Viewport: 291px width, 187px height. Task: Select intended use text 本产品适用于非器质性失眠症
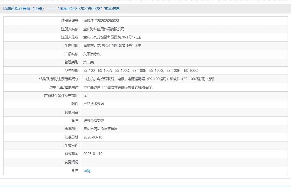point(119,87)
